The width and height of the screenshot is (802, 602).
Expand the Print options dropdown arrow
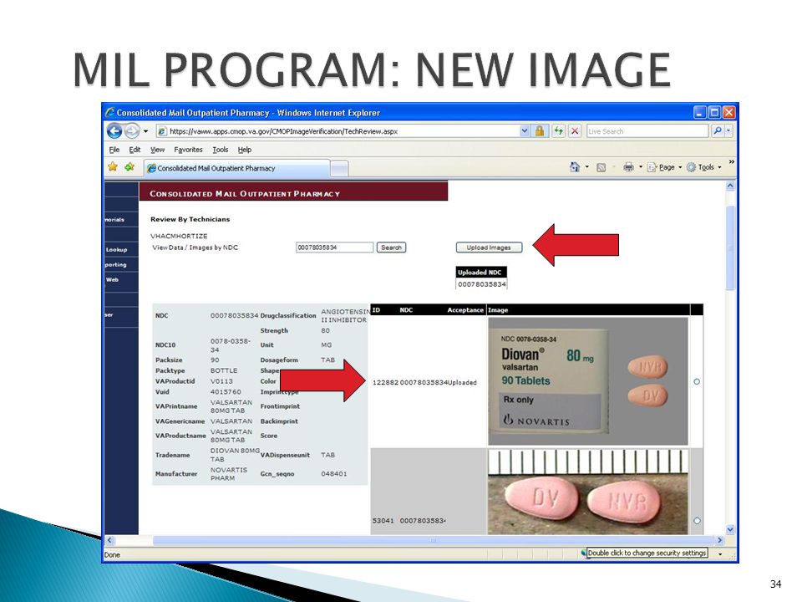click(x=641, y=167)
